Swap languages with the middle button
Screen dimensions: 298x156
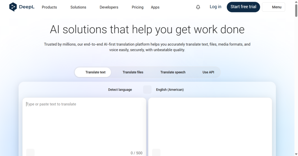coord(147,90)
